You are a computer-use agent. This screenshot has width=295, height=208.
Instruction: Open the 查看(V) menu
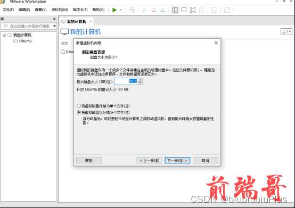(x=40, y=10)
